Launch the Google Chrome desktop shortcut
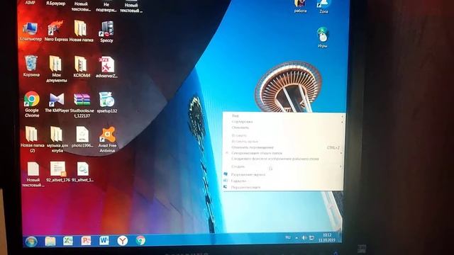 point(32,104)
